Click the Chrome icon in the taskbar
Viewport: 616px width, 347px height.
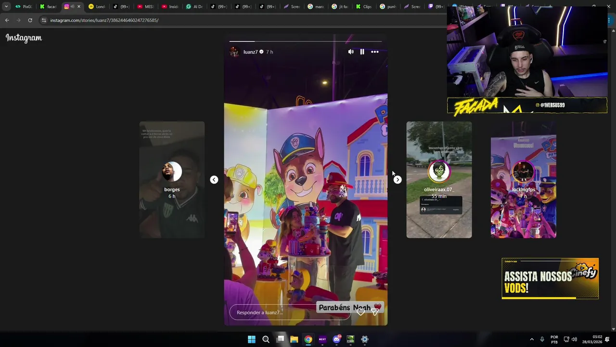click(308, 339)
